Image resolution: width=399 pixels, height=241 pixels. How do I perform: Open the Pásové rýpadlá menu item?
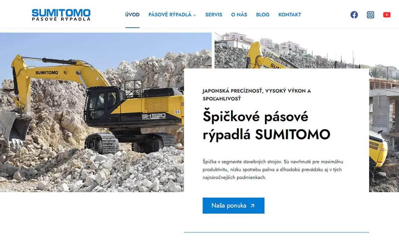(170, 15)
